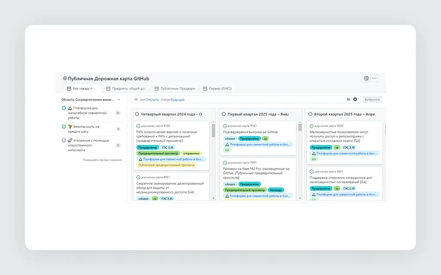This screenshot has width=441, height=275.
Task: Click the status circle of «Первый квартал 2025 года» column
Action: tap(224, 114)
